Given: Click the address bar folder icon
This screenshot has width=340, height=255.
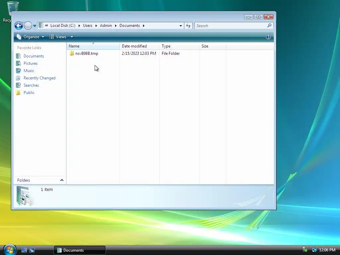Looking at the screenshot, I should (41, 25).
